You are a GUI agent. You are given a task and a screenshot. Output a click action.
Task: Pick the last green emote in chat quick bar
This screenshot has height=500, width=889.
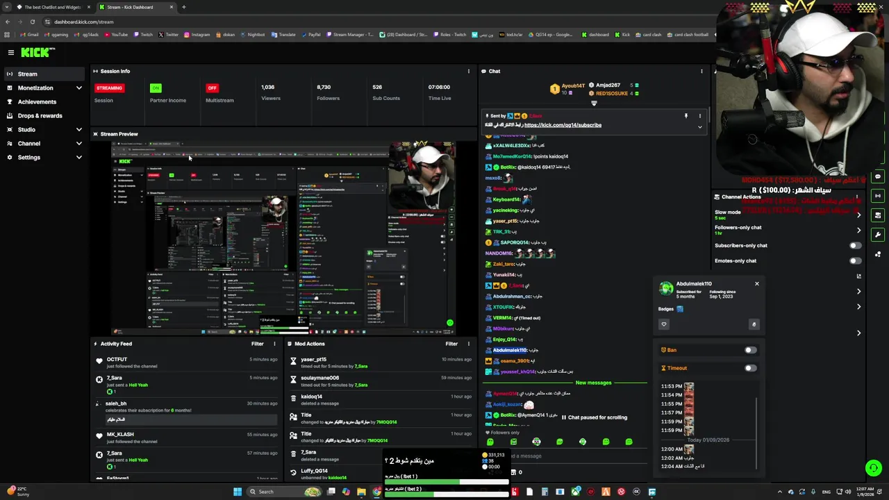tap(629, 442)
